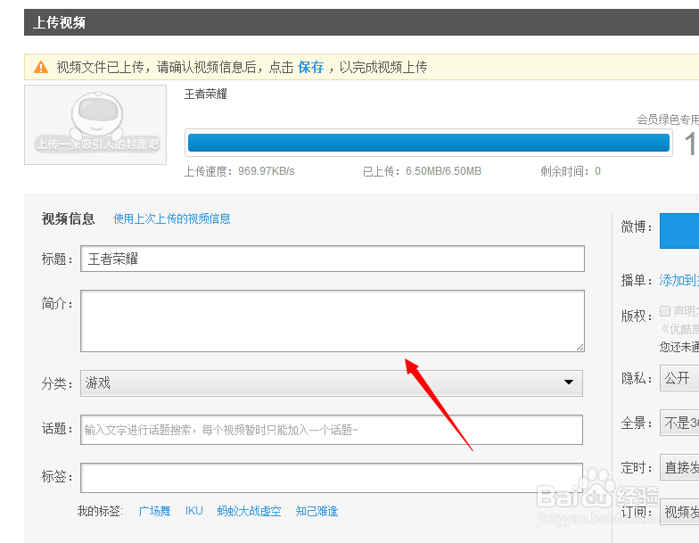Add the 知己难逢 tag
699x543 pixels.
(x=317, y=511)
